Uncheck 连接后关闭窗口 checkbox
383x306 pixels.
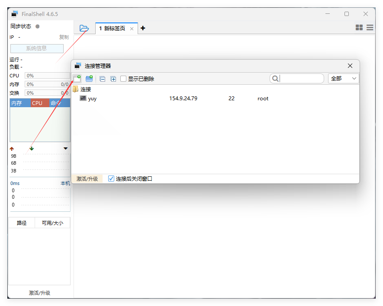click(x=111, y=178)
